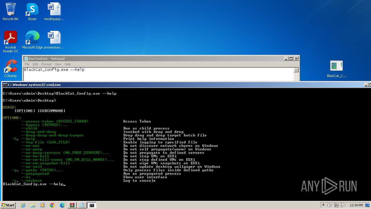Launch Microsoft Edge from the taskbar
This screenshot has height=209, width=371.
(x=62, y=205)
